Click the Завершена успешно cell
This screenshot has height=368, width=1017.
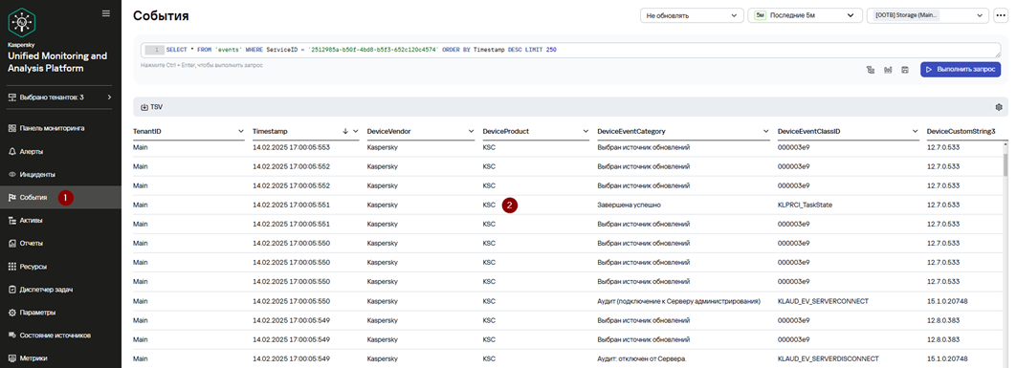(x=630, y=205)
